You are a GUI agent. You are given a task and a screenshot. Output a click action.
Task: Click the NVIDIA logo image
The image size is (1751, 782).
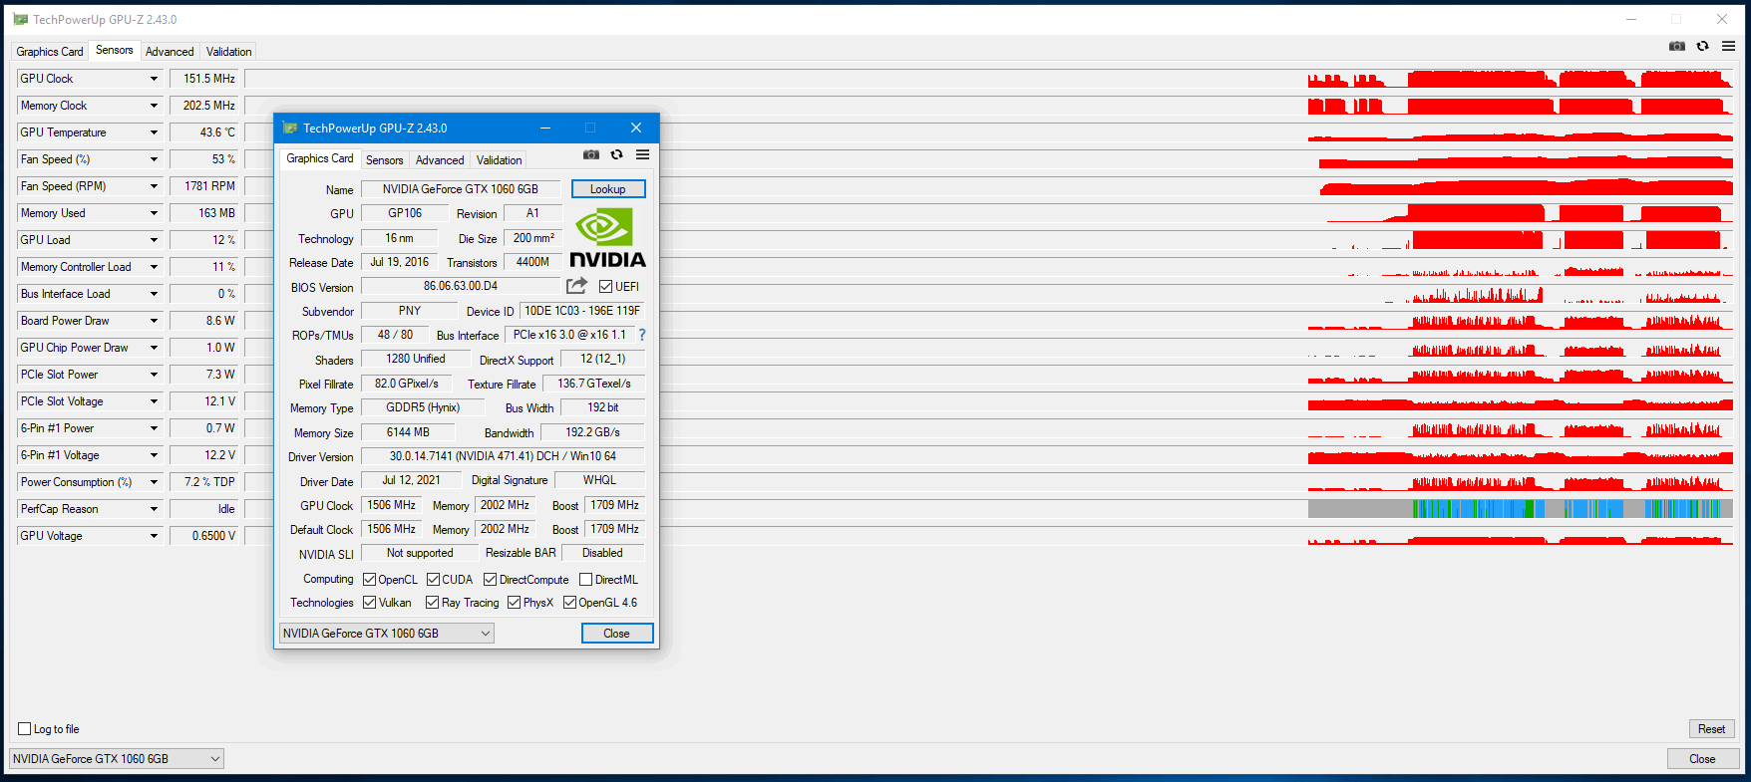(x=607, y=237)
